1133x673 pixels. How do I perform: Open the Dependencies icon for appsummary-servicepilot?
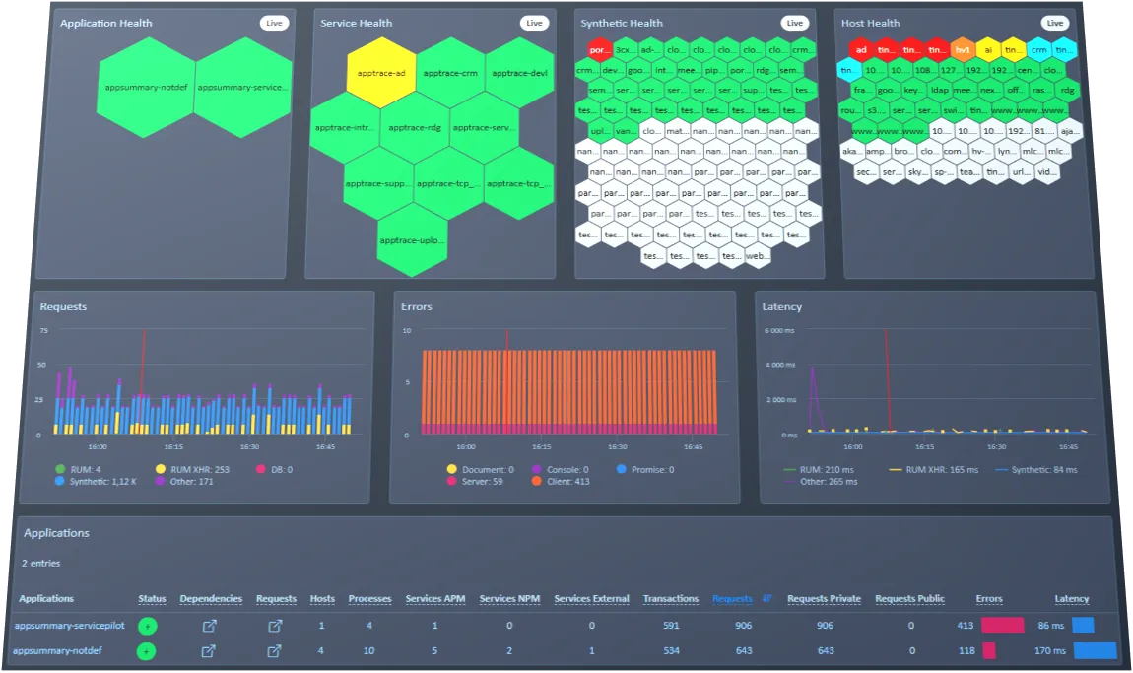(209, 626)
